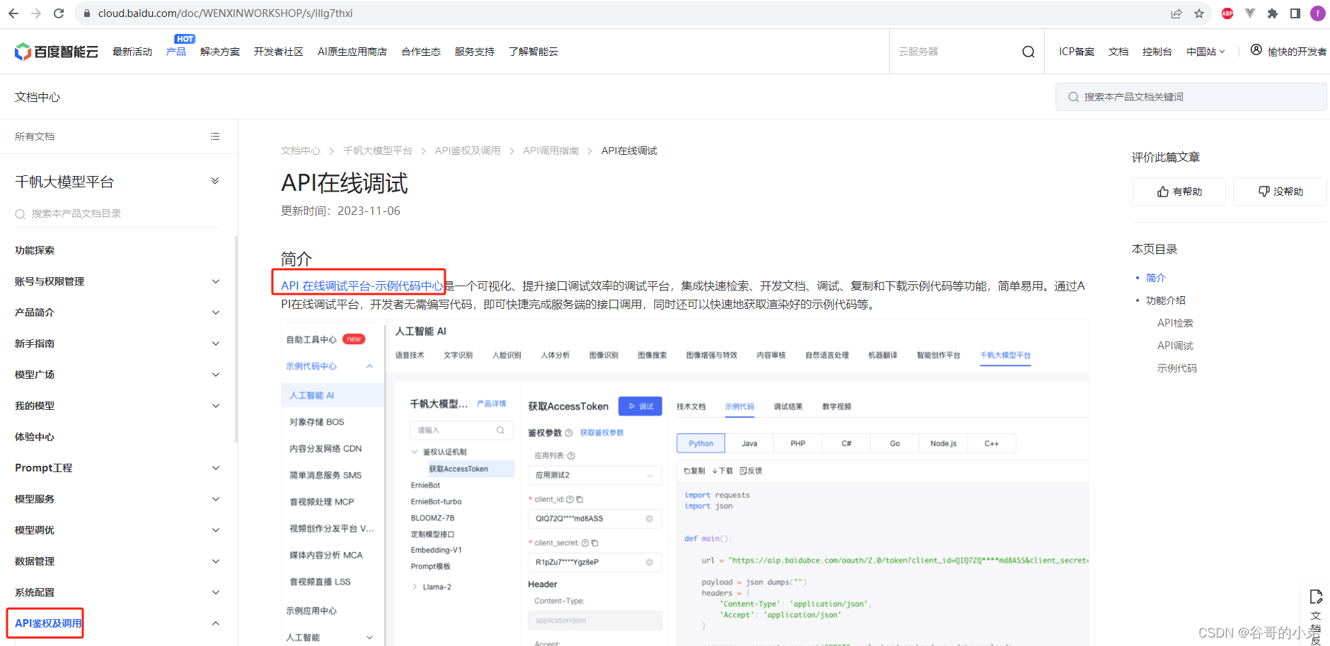Jump to API调试 in page contents
Image resolution: width=1330 pixels, height=646 pixels.
point(1175,346)
